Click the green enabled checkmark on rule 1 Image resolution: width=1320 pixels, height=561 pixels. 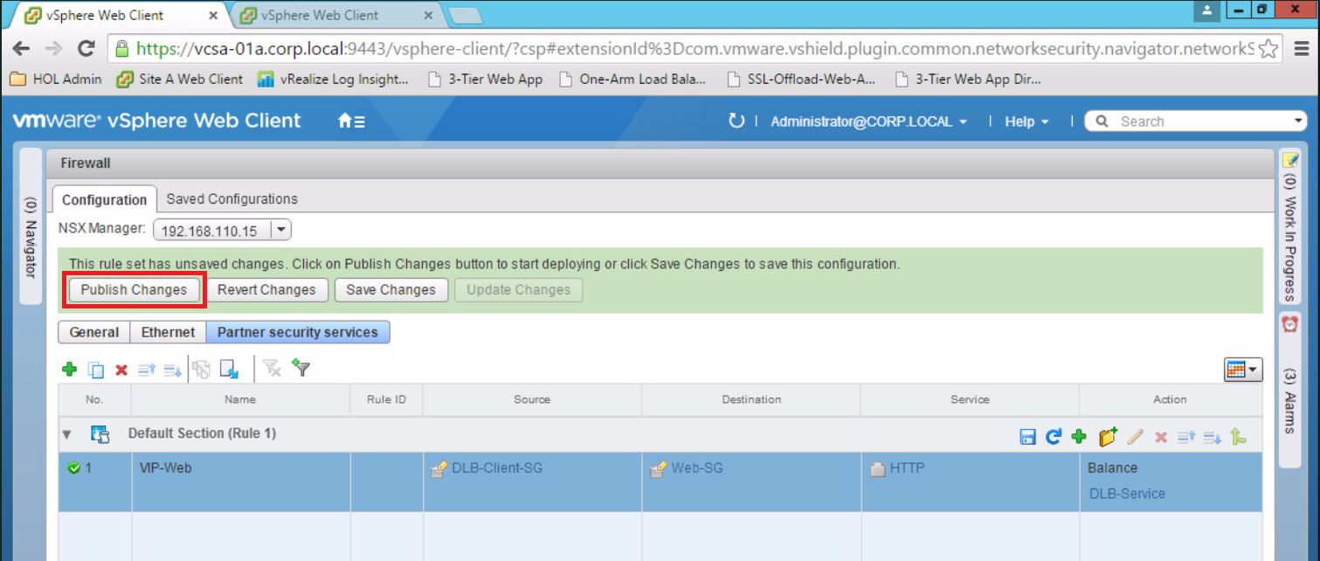tap(74, 468)
